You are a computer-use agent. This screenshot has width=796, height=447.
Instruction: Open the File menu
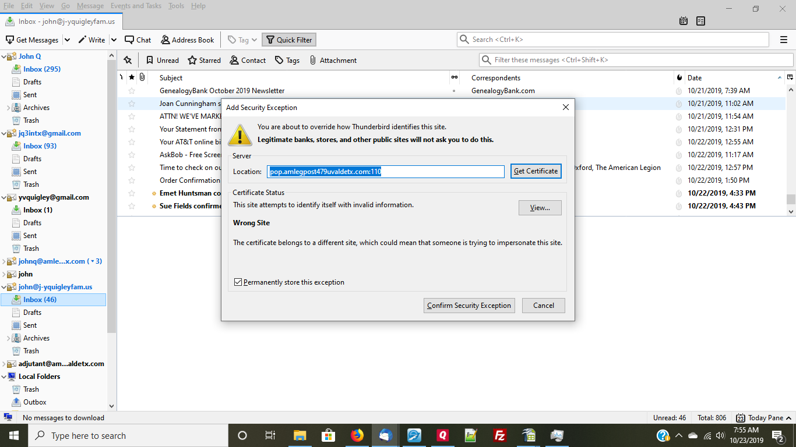point(9,6)
